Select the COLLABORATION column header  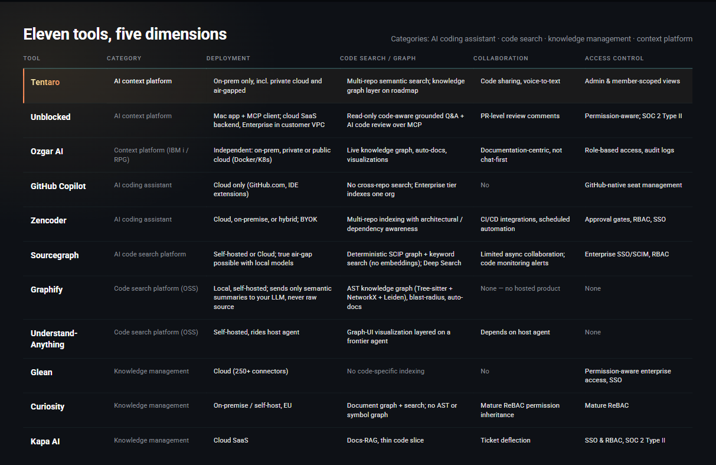[x=501, y=58]
